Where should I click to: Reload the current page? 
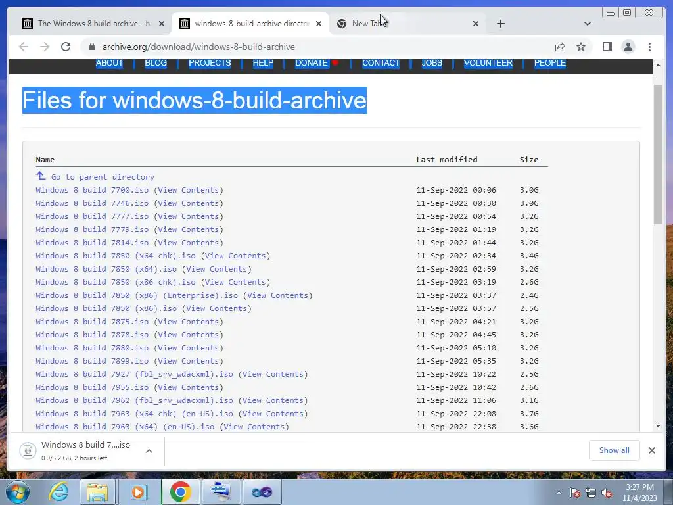(66, 47)
